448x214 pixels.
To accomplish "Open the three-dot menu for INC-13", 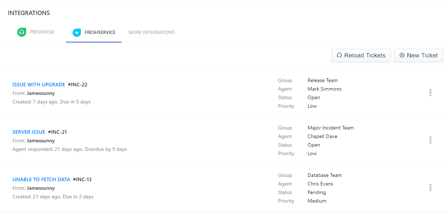I will click(430, 188).
